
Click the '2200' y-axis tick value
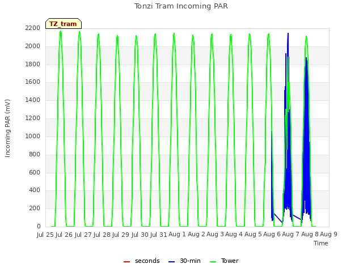[x=33, y=28]
